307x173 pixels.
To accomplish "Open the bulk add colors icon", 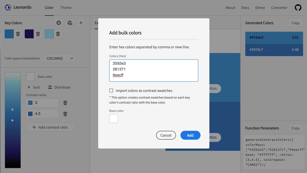I will pyautogui.click(x=70, y=23).
